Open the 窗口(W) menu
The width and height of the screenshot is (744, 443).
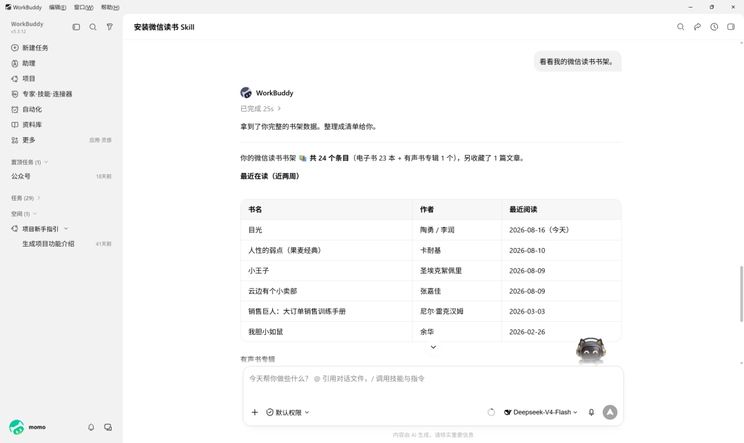[x=83, y=7]
